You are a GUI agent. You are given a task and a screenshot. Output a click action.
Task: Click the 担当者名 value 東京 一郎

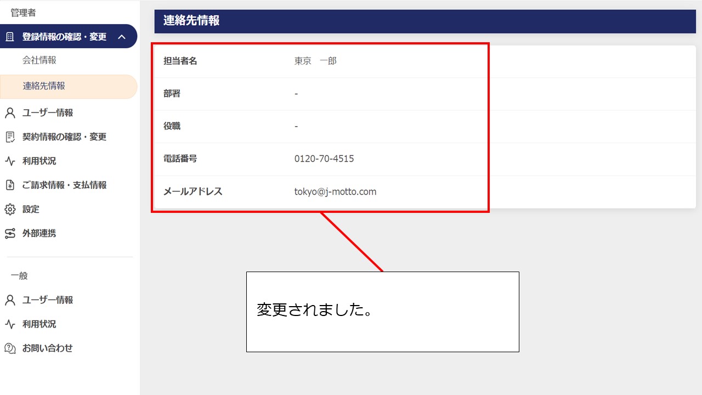[x=316, y=61]
